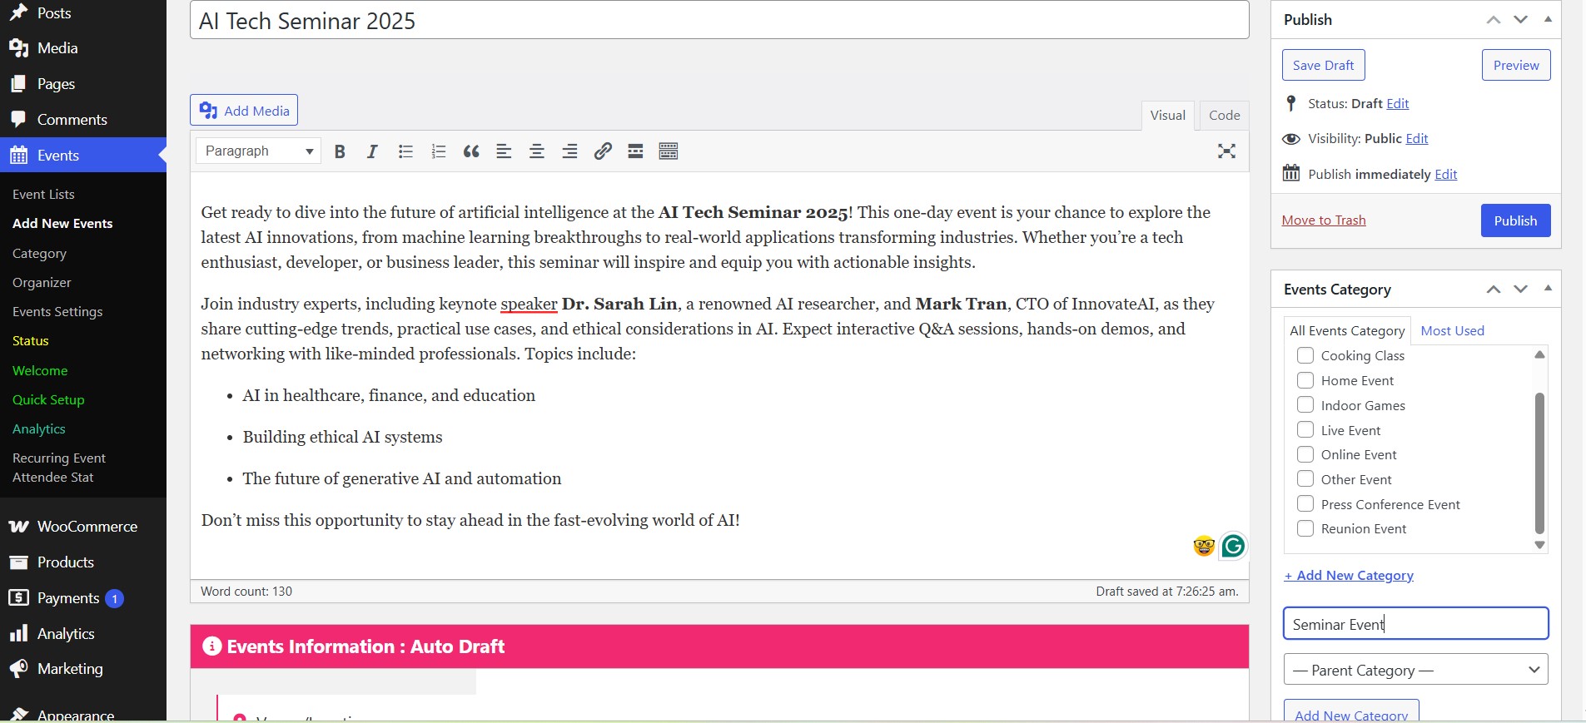This screenshot has width=1586, height=723.
Task: Open the Grammarly icon in editor
Action: pos(1233,546)
